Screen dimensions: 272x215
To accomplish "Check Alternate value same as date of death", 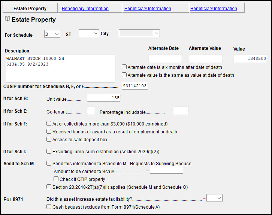I will click(x=124, y=75).
